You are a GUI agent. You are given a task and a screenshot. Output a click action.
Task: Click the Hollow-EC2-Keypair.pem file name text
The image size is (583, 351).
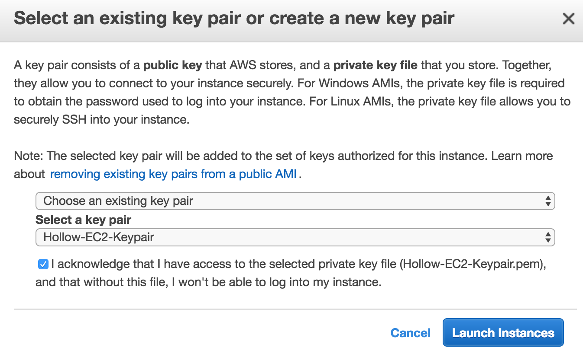(471, 264)
